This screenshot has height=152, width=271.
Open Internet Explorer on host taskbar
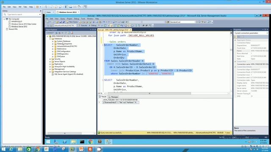click(11, 149)
